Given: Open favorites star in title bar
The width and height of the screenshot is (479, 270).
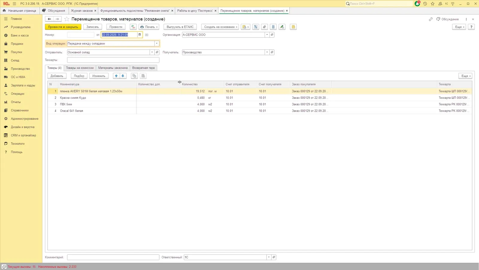Looking at the screenshot, I should click(x=433, y=4).
